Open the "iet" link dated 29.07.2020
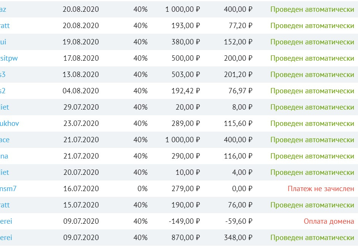 pyautogui.click(x=4, y=107)
